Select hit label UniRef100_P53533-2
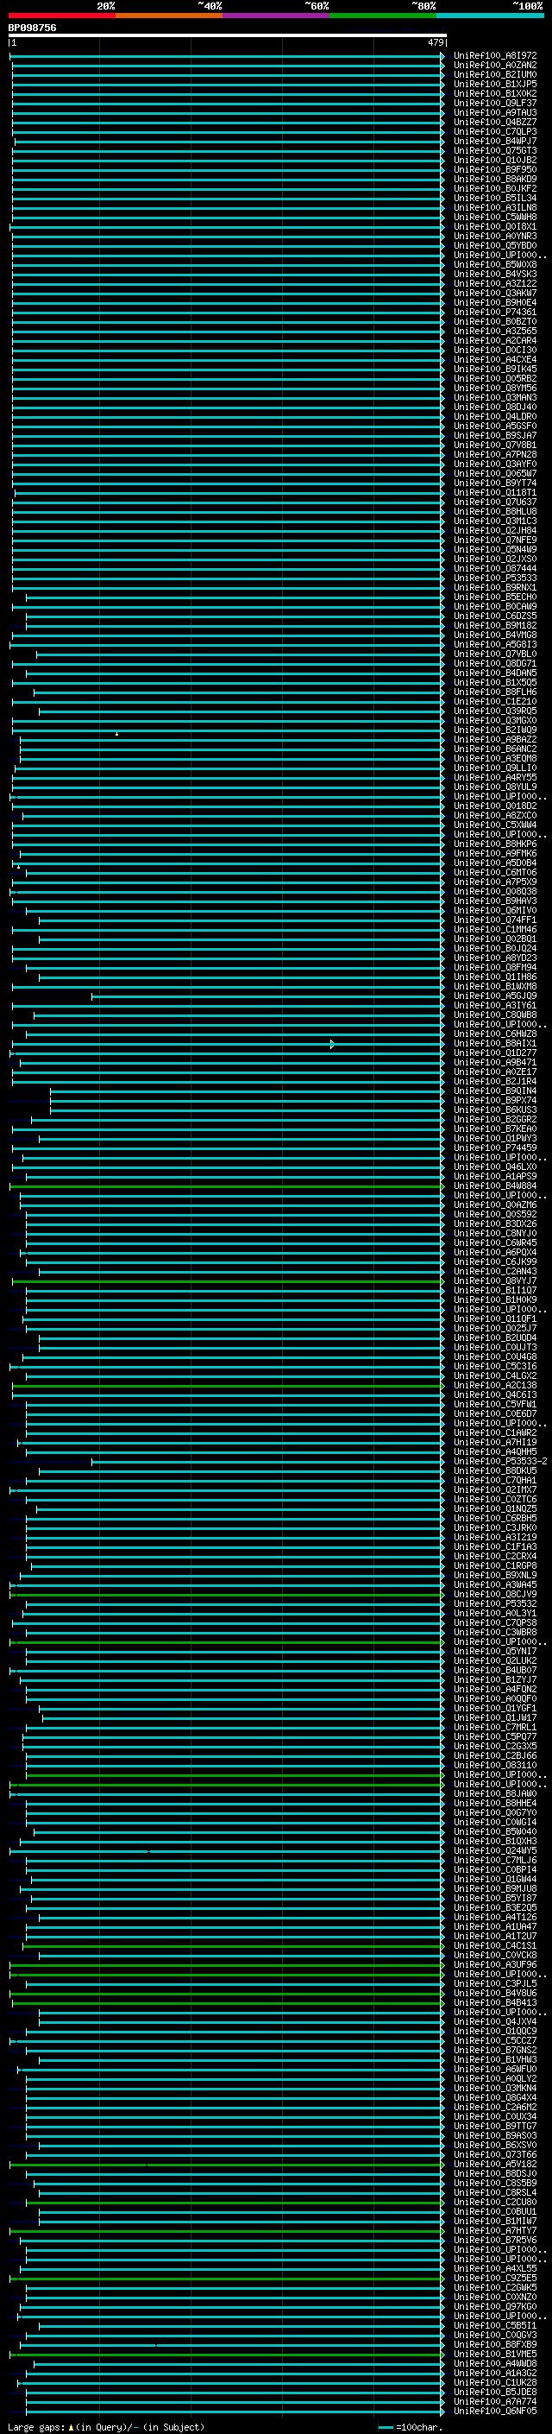The width and height of the screenshot is (552, 2434). point(500,1462)
